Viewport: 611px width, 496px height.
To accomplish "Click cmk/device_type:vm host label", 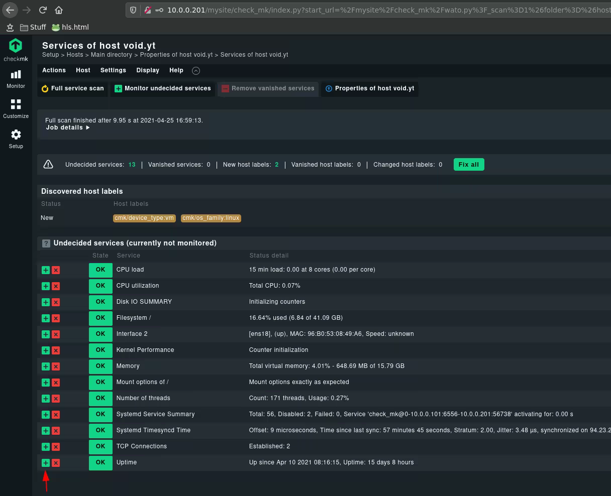I will pos(144,218).
